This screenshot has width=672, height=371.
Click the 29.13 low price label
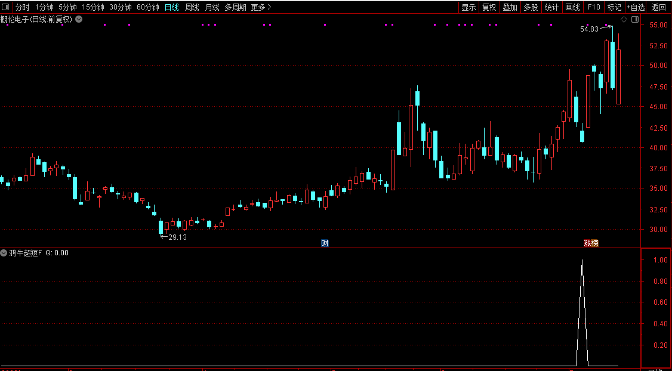click(177, 237)
